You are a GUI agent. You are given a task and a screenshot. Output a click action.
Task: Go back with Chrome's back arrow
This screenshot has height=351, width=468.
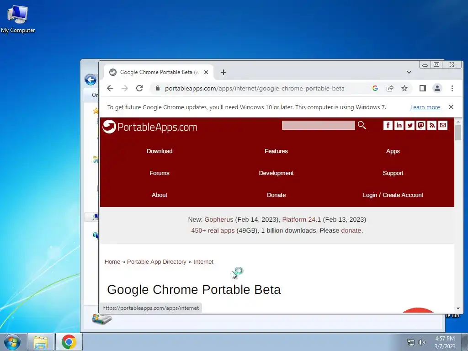tap(110, 88)
